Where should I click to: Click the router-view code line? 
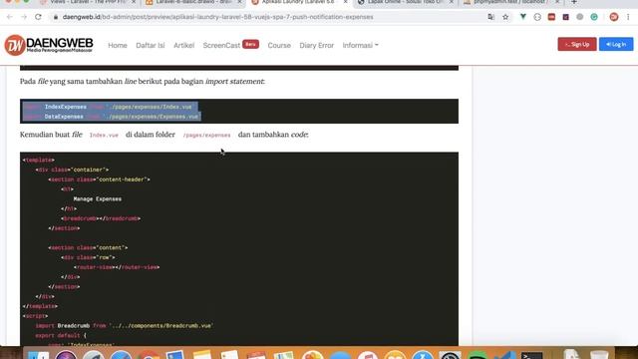coord(117,267)
